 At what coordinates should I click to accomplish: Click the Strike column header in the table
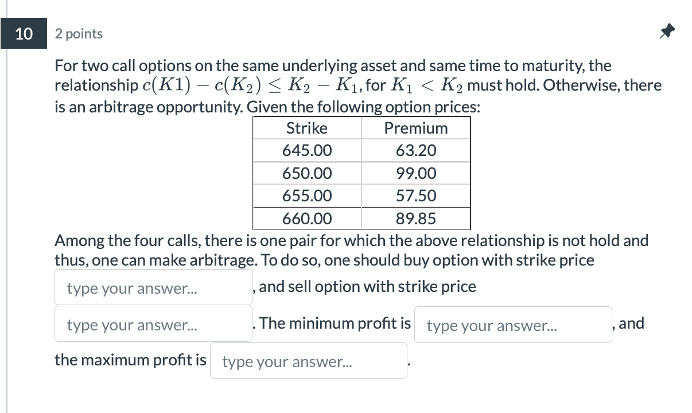[x=307, y=128]
